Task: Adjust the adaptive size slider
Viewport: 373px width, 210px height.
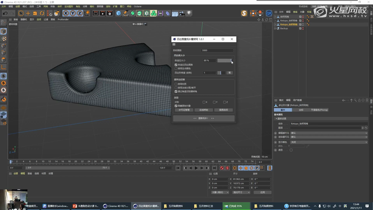Action: tap(224, 60)
